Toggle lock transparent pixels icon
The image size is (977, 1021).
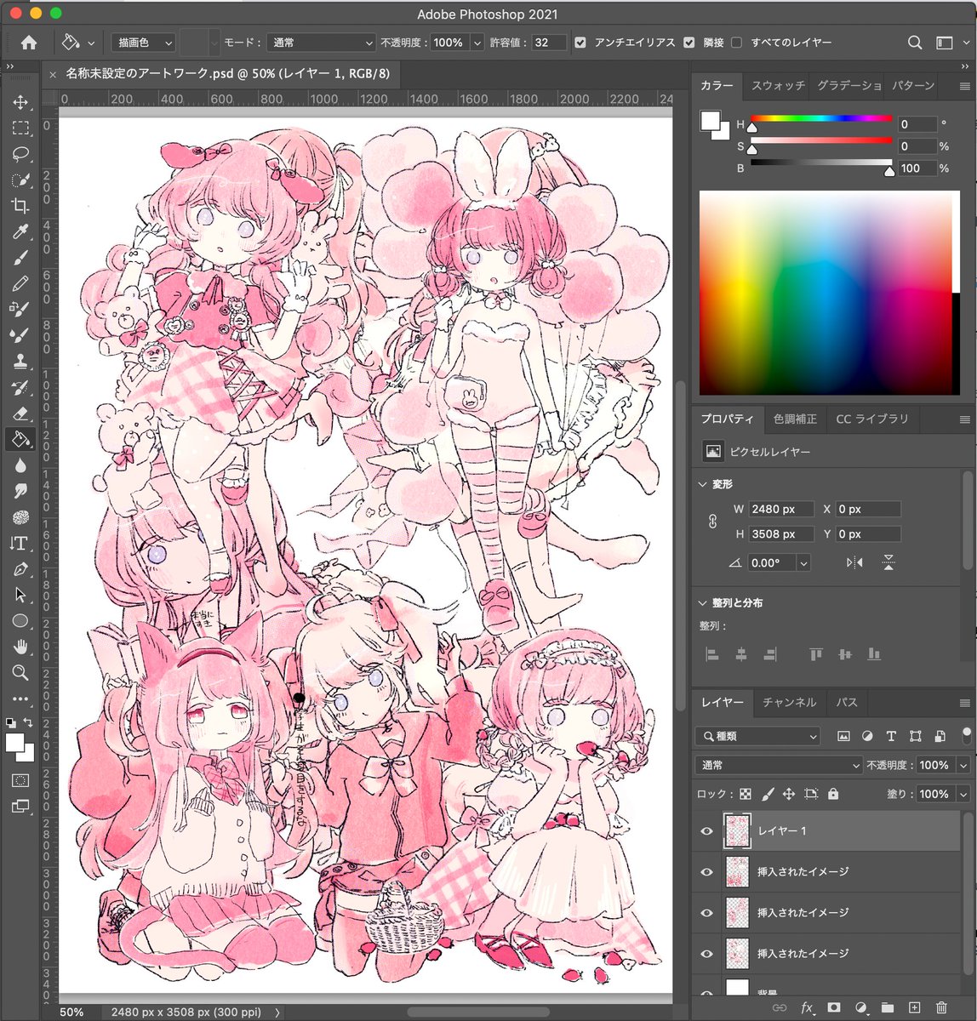pyautogui.click(x=746, y=794)
